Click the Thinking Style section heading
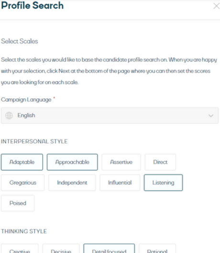Screen dimensions: 220x253 (x=24, y=231)
